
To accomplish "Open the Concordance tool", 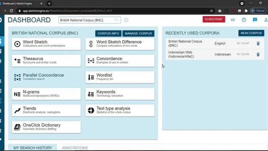I will pyautogui.click(x=120, y=60).
